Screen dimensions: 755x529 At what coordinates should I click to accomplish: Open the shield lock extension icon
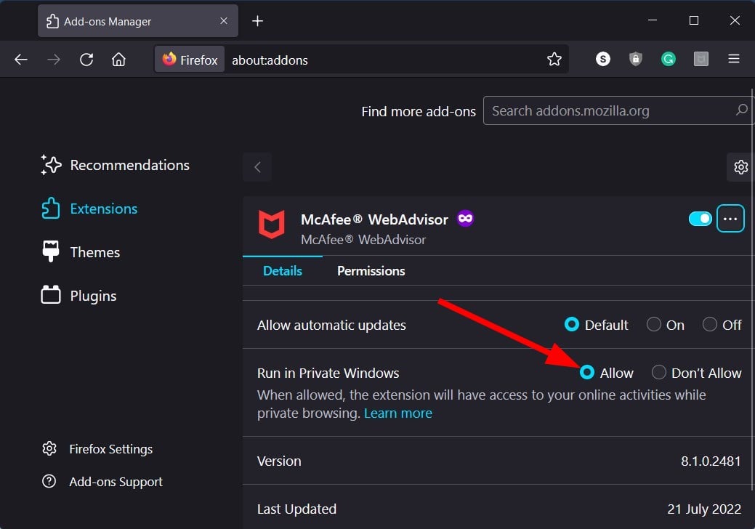click(636, 59)
